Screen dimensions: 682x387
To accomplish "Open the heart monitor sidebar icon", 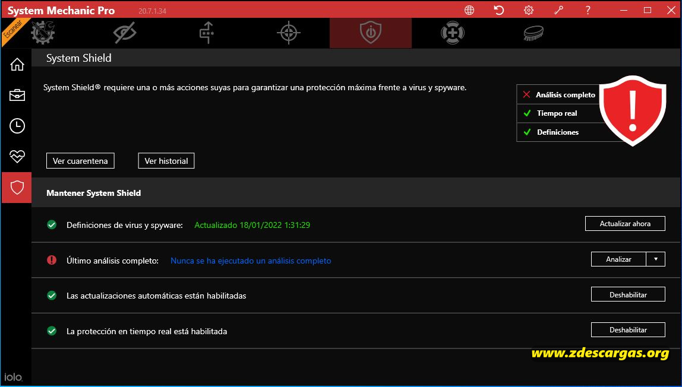I will coord(17,156).
